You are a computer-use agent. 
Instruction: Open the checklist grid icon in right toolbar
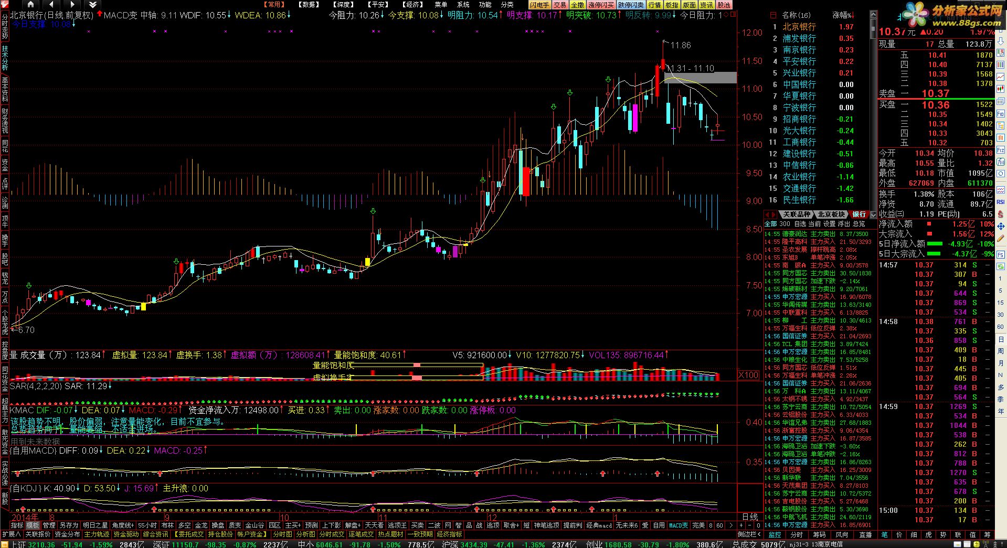[x=1001, y=54]
